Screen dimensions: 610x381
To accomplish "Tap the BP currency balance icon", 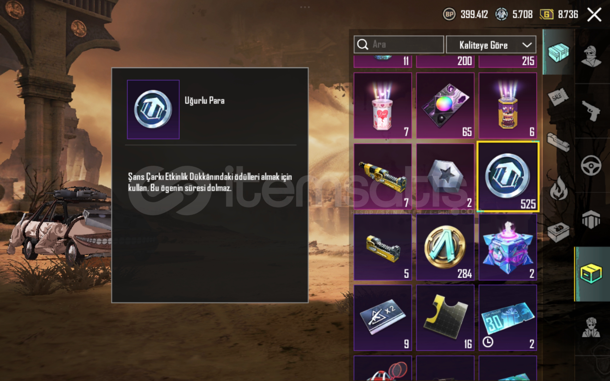I will pos(449,14).
